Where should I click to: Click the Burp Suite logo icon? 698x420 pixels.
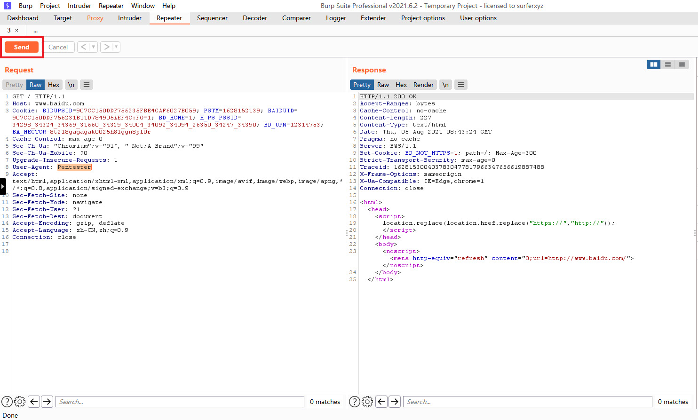[x=7, y=6]
